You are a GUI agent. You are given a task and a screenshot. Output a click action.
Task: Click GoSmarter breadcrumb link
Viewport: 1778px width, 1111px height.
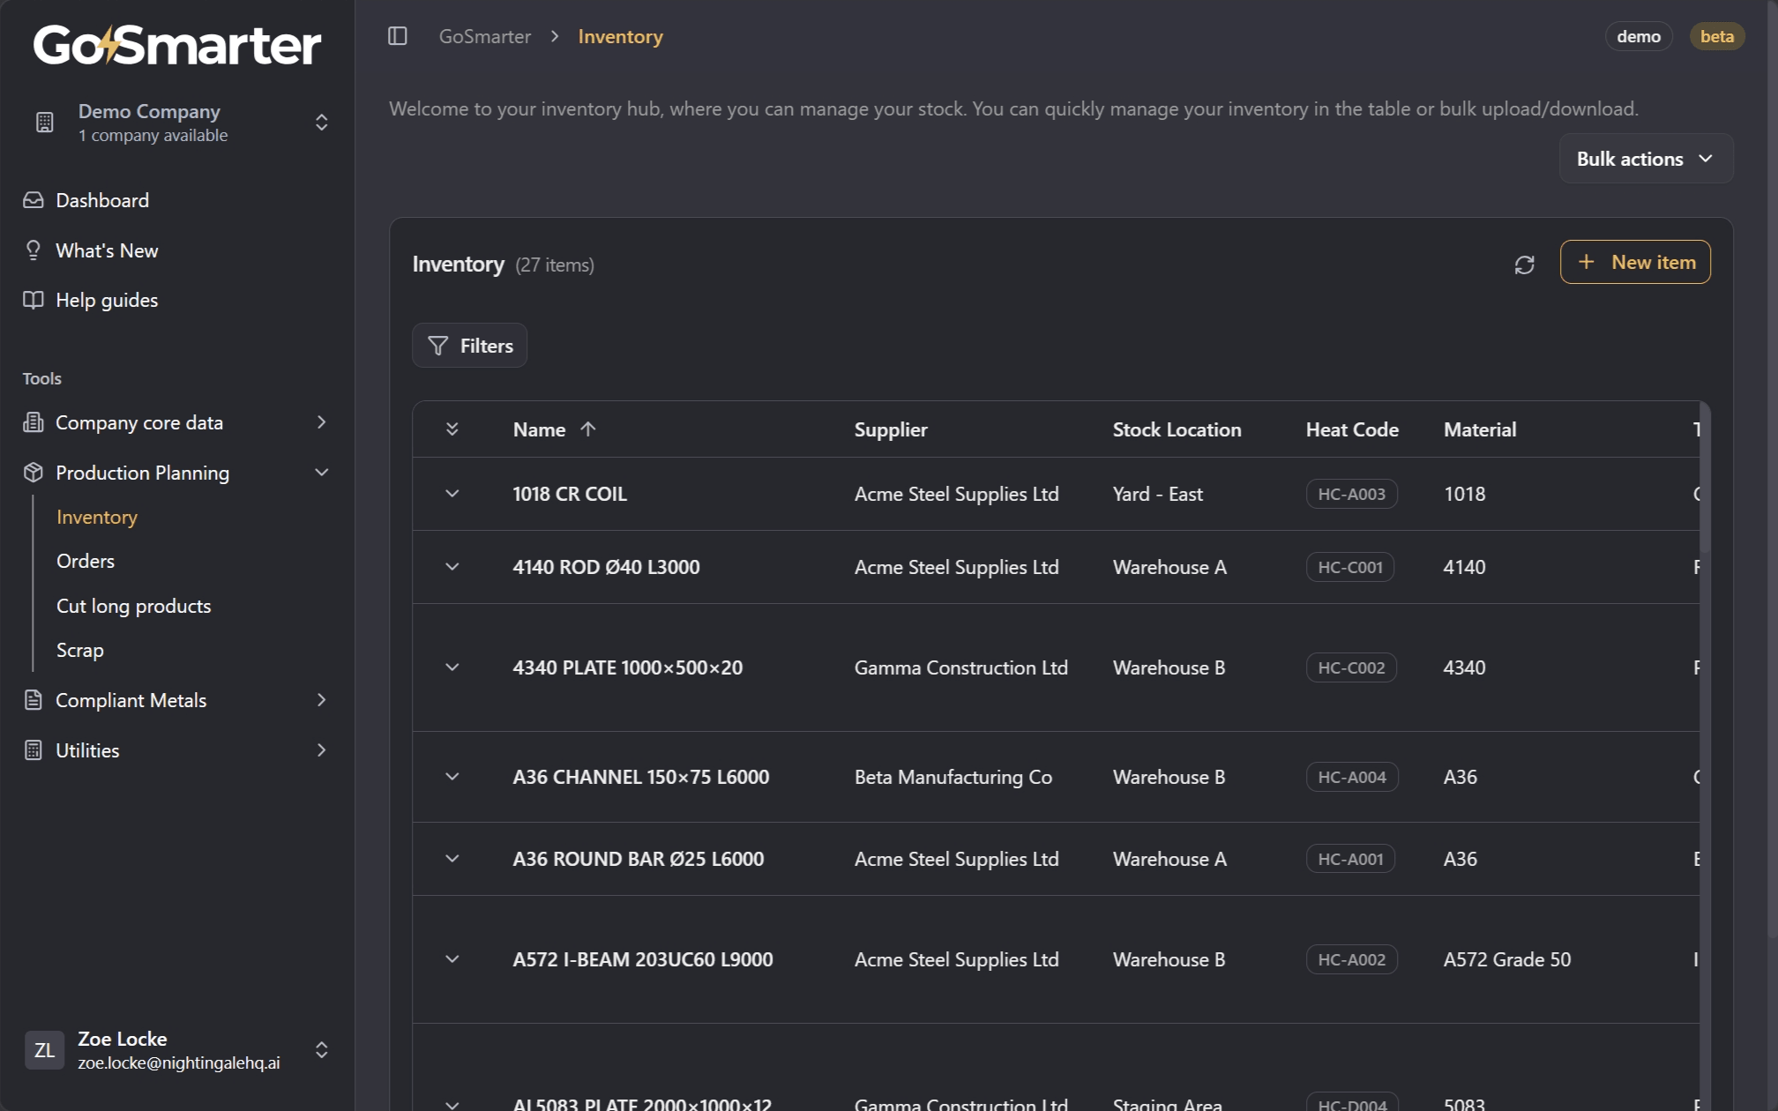pyautogui.click(x=485, y=36)
